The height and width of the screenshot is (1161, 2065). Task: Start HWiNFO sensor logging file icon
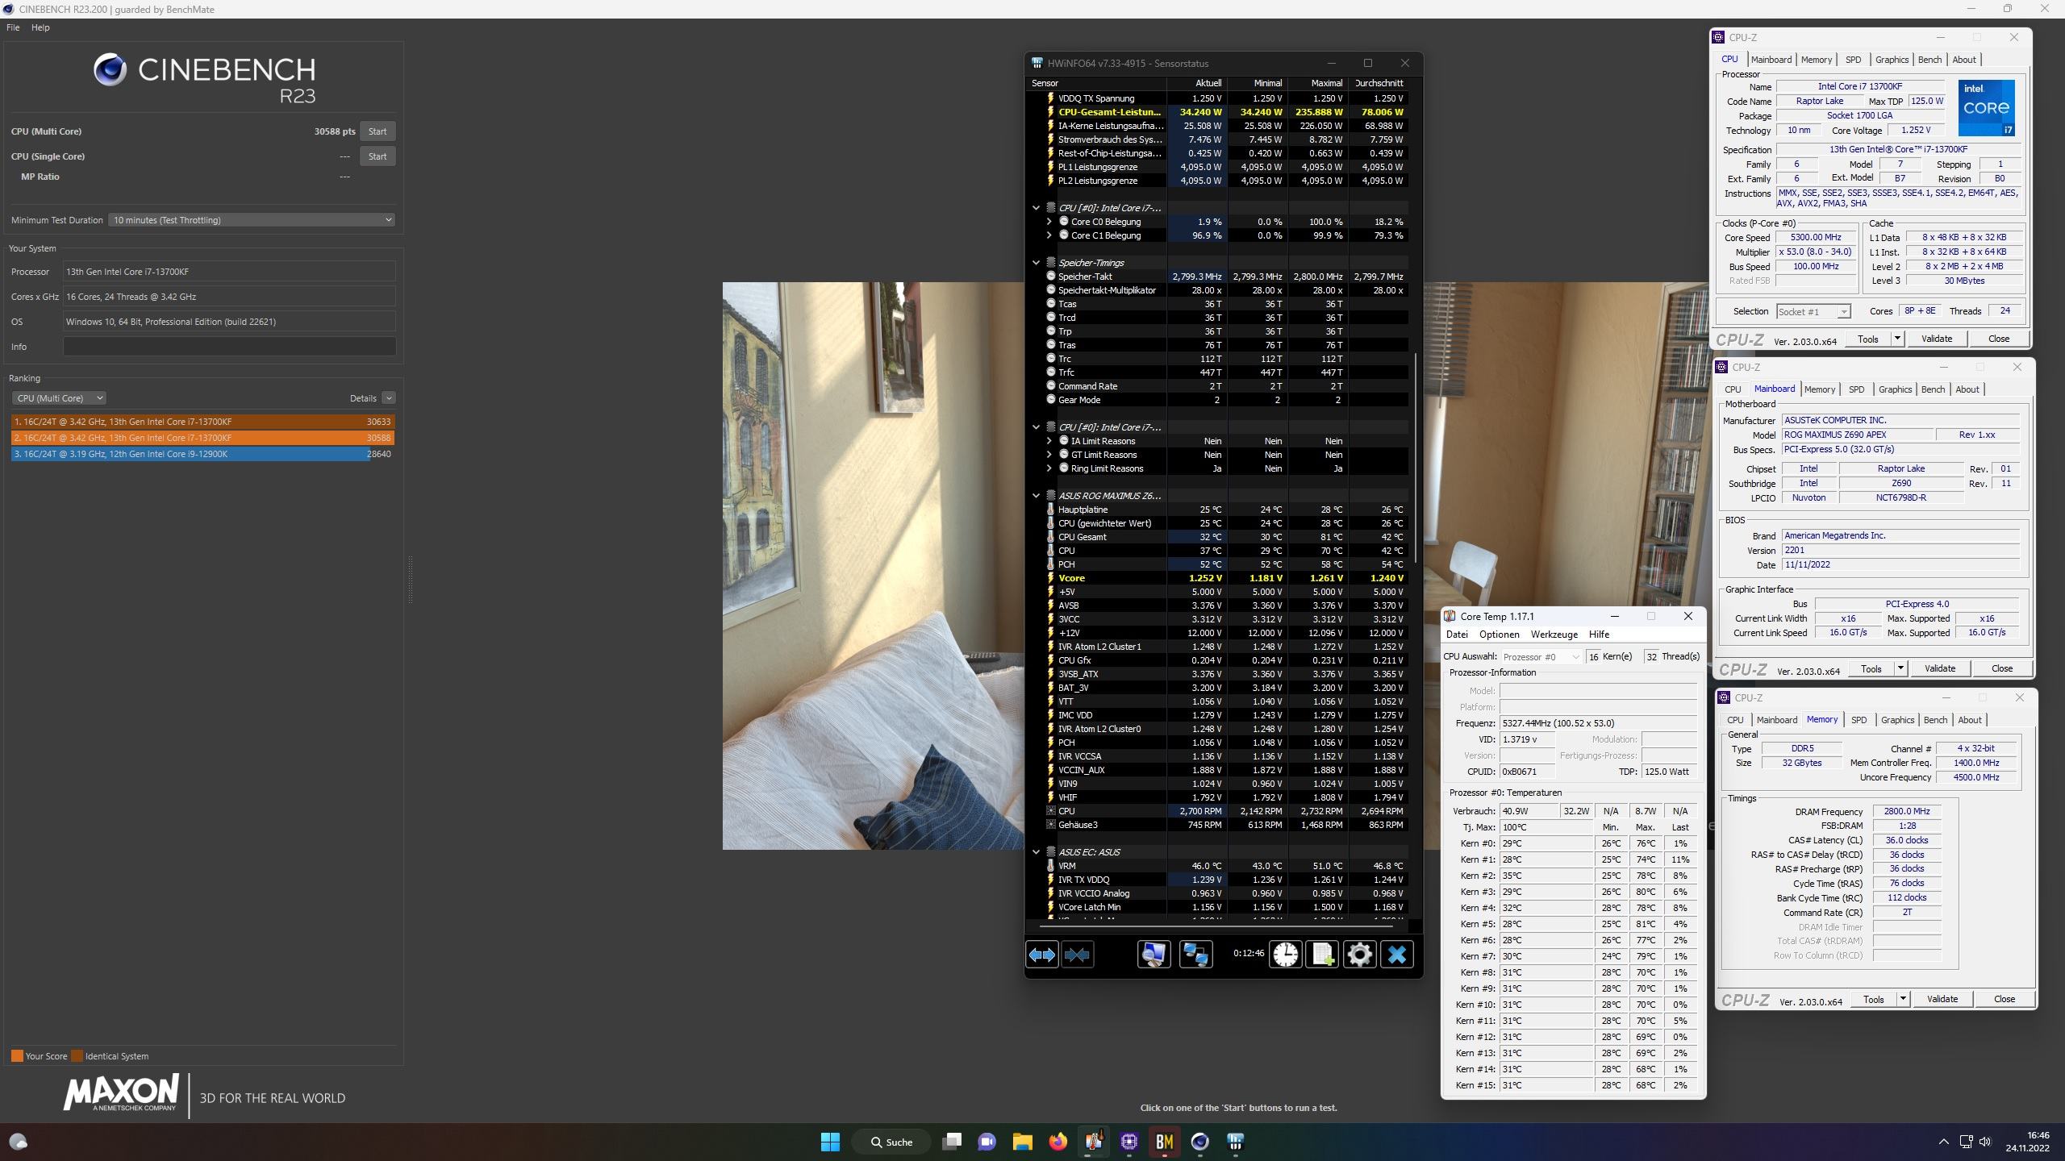[1323, 955]
